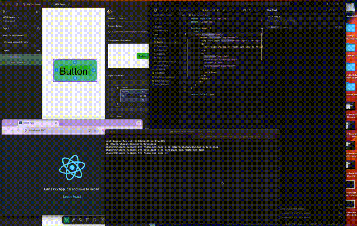Select the comment bubble tool in Figma

[x=95, y=220]
